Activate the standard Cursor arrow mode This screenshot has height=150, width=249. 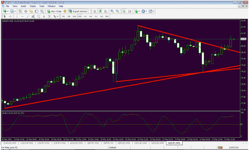pos(5,16)
